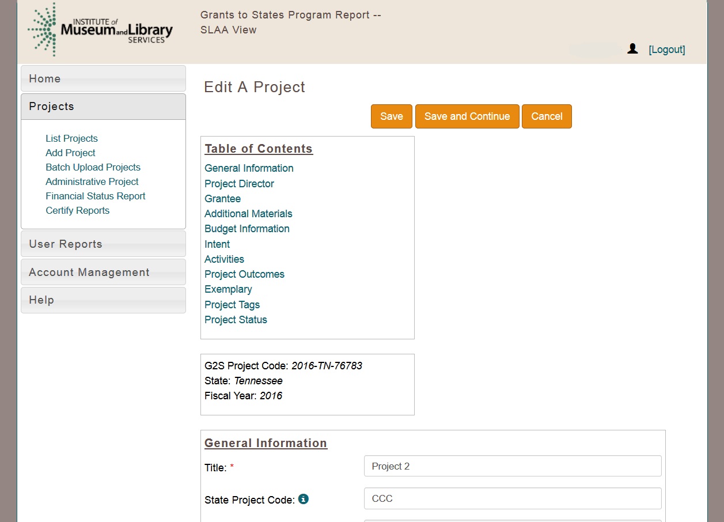The image size is (724, 522).
Task: Click the State Project Code input field
Action: click(x=513, y=498)
